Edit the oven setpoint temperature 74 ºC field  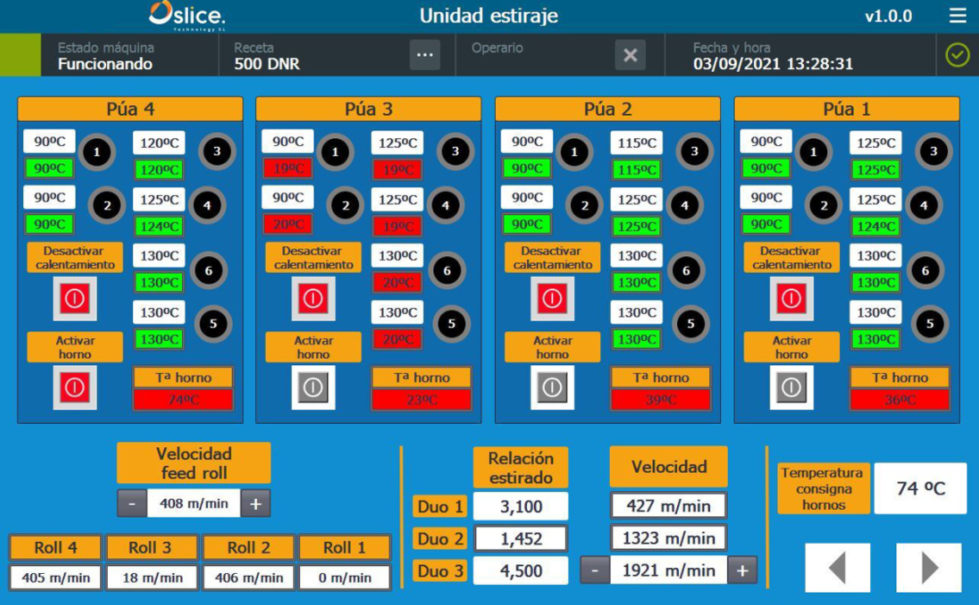click(920, 488)
